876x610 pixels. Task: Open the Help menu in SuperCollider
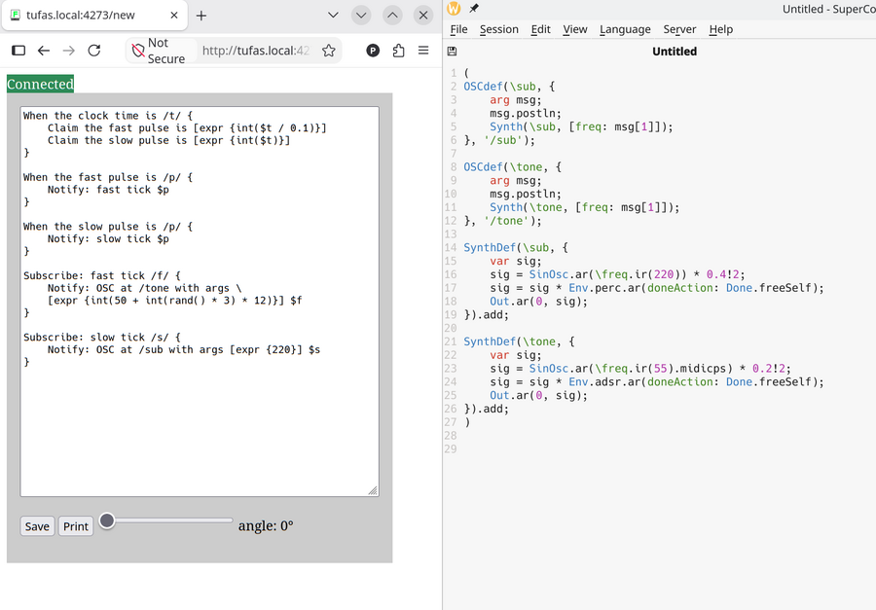(x=720, y=29)
